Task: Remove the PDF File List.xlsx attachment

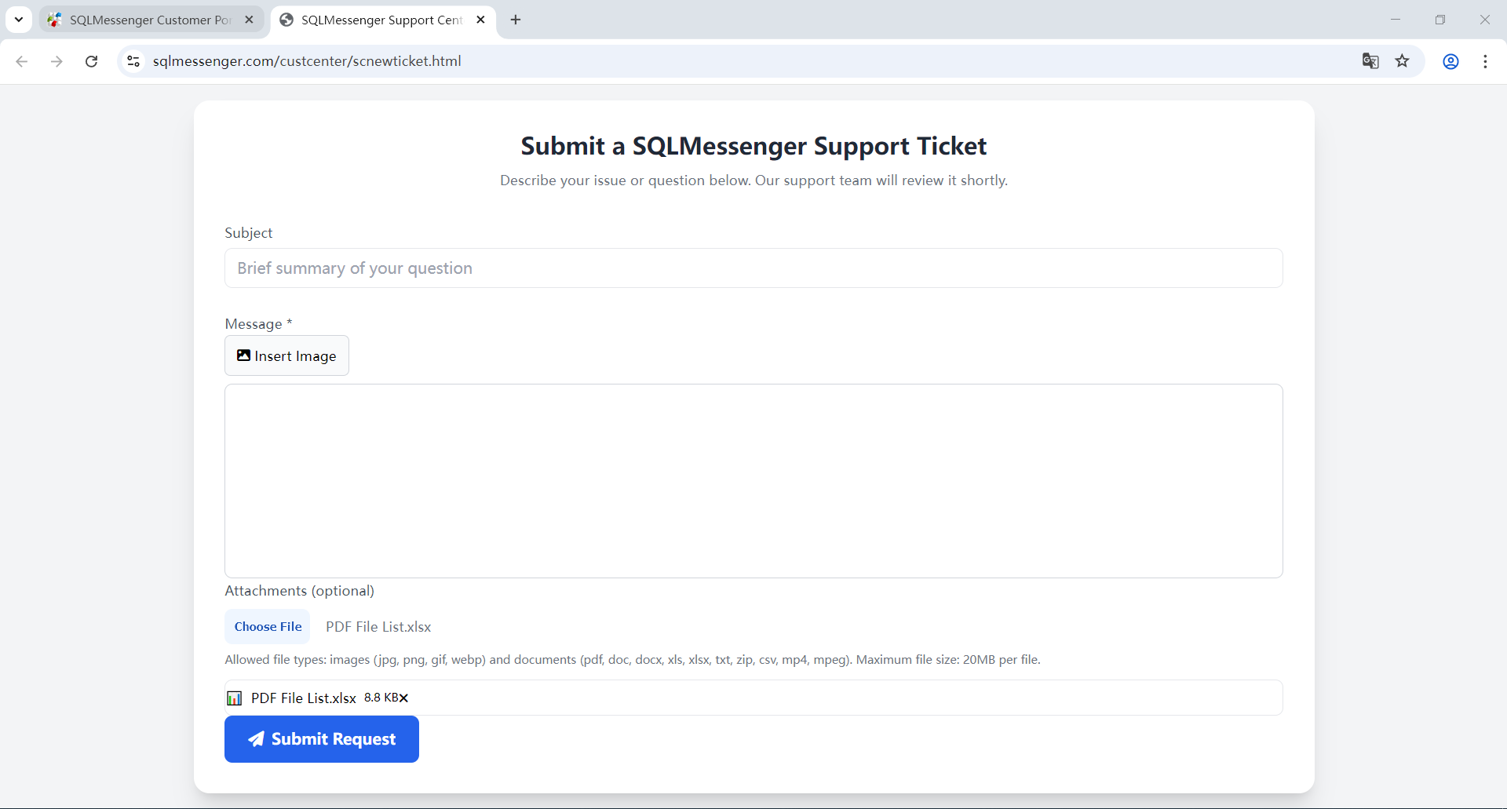Action: [404, 698]
